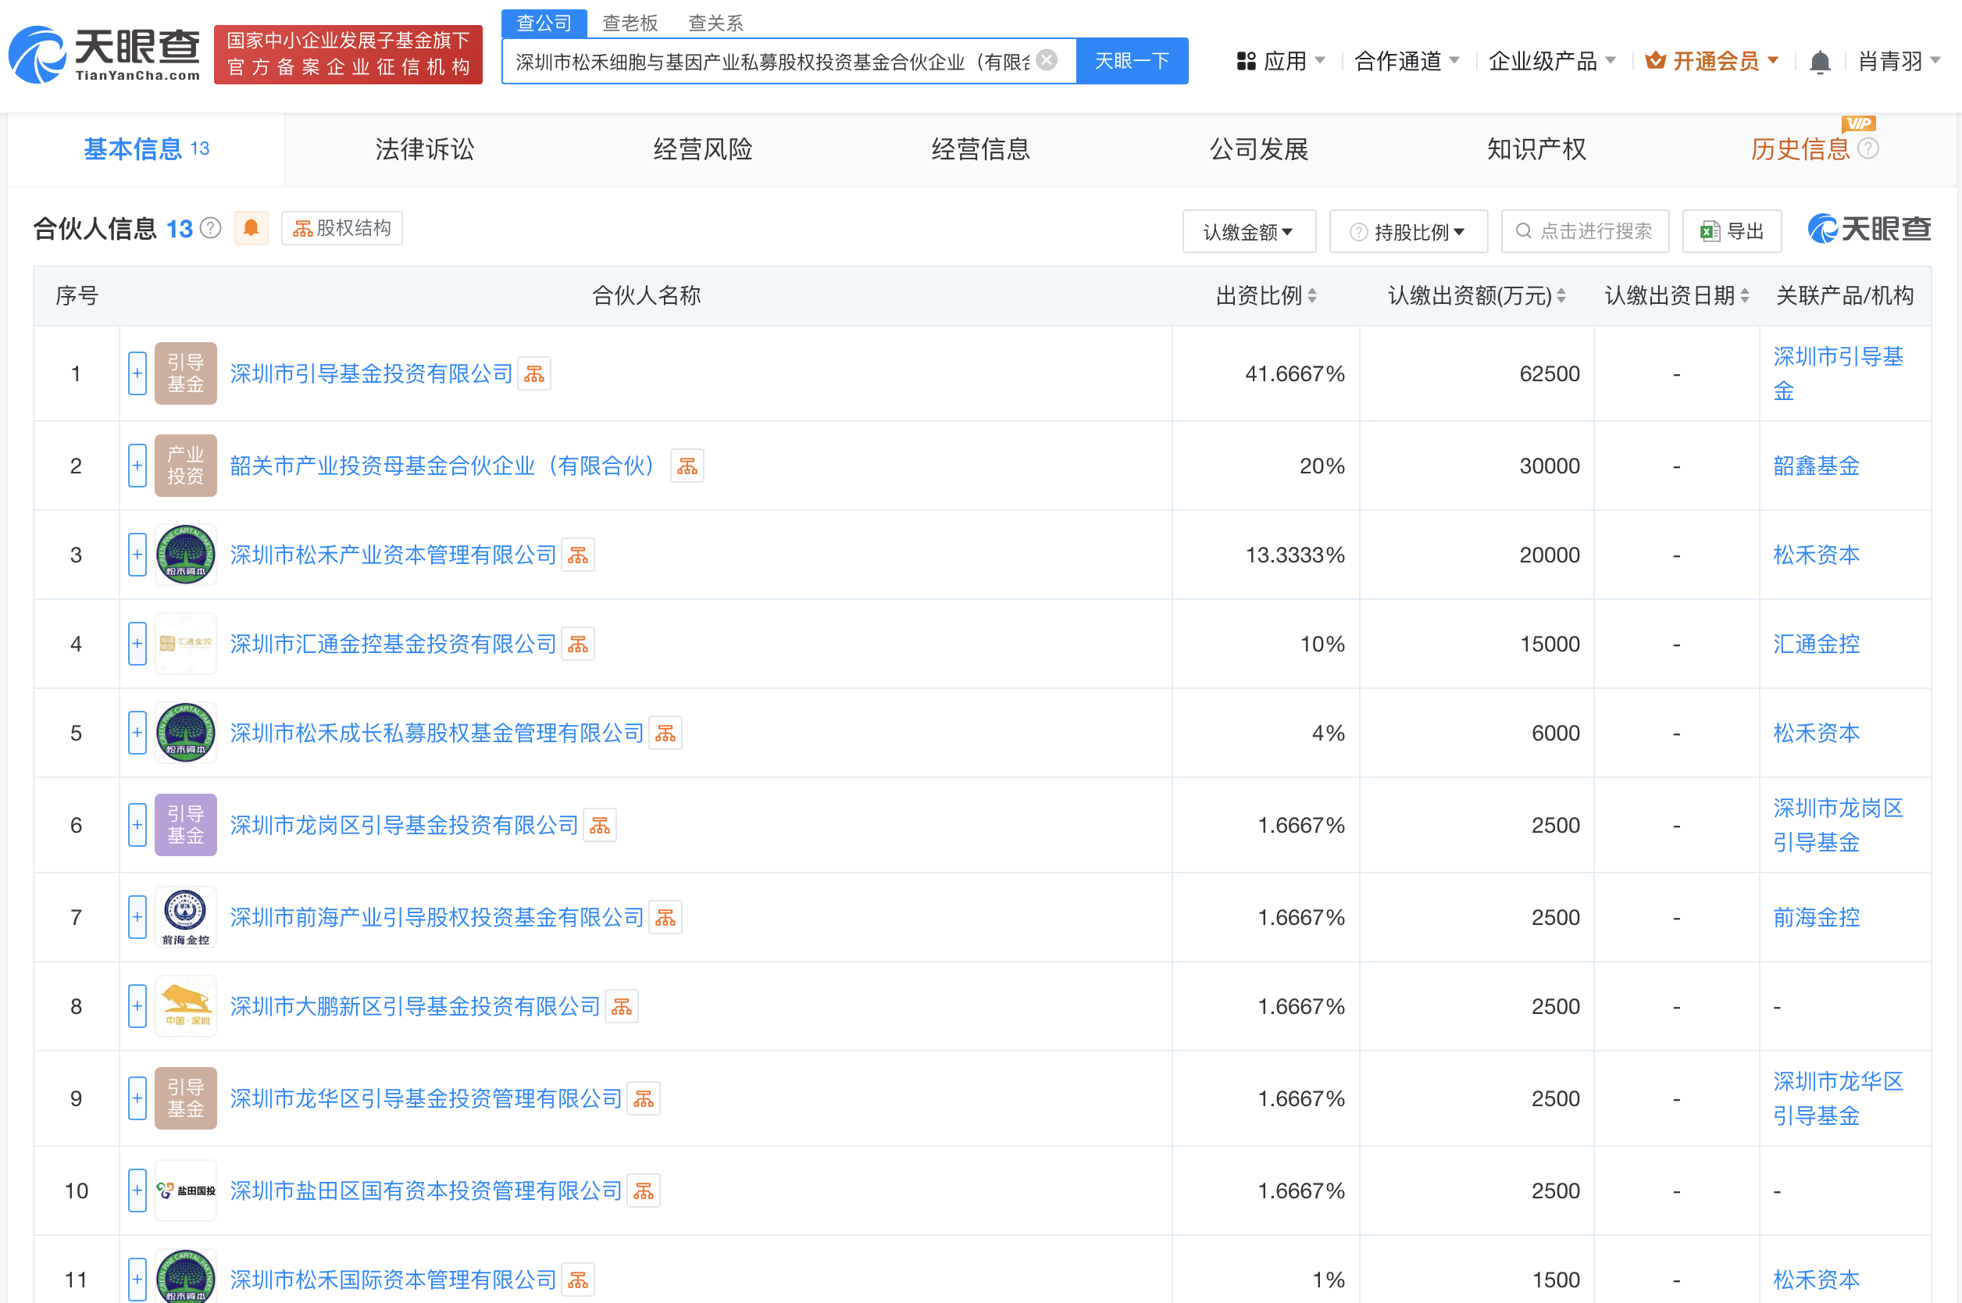Click the 点击进行搜索 search field
This screenshot has width=1962, height=1303.
[1584, 231]
